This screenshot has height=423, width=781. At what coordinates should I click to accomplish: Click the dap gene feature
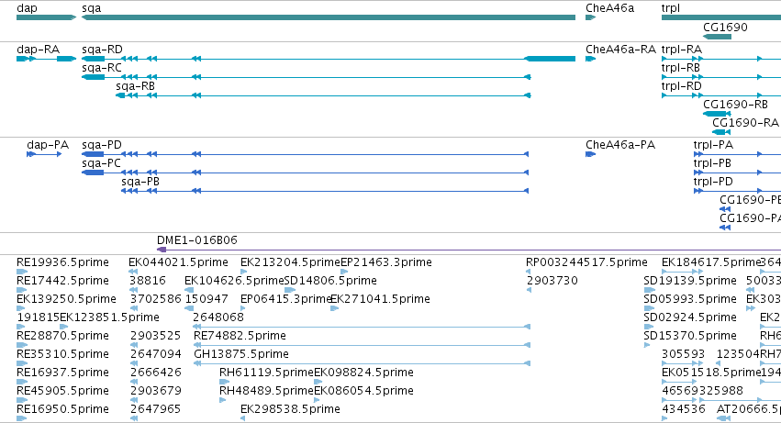[x=46, y=17]
